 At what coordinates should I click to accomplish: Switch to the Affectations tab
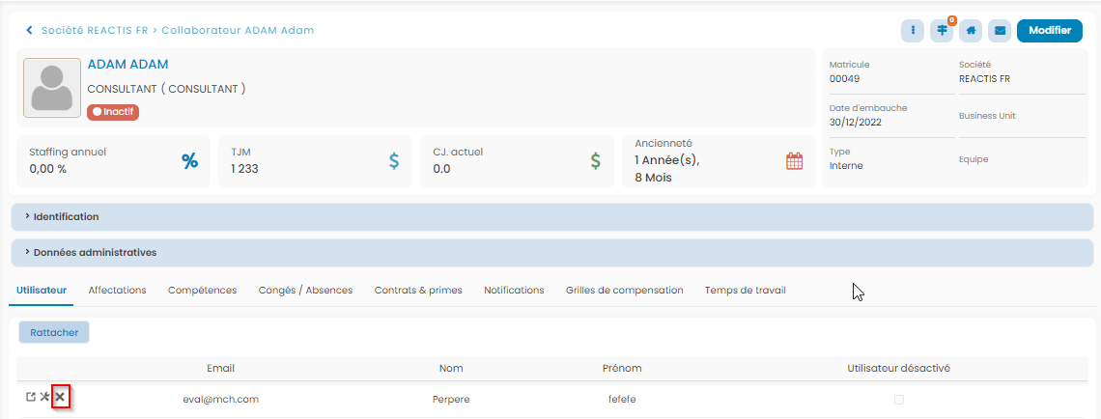pos(117,290)
